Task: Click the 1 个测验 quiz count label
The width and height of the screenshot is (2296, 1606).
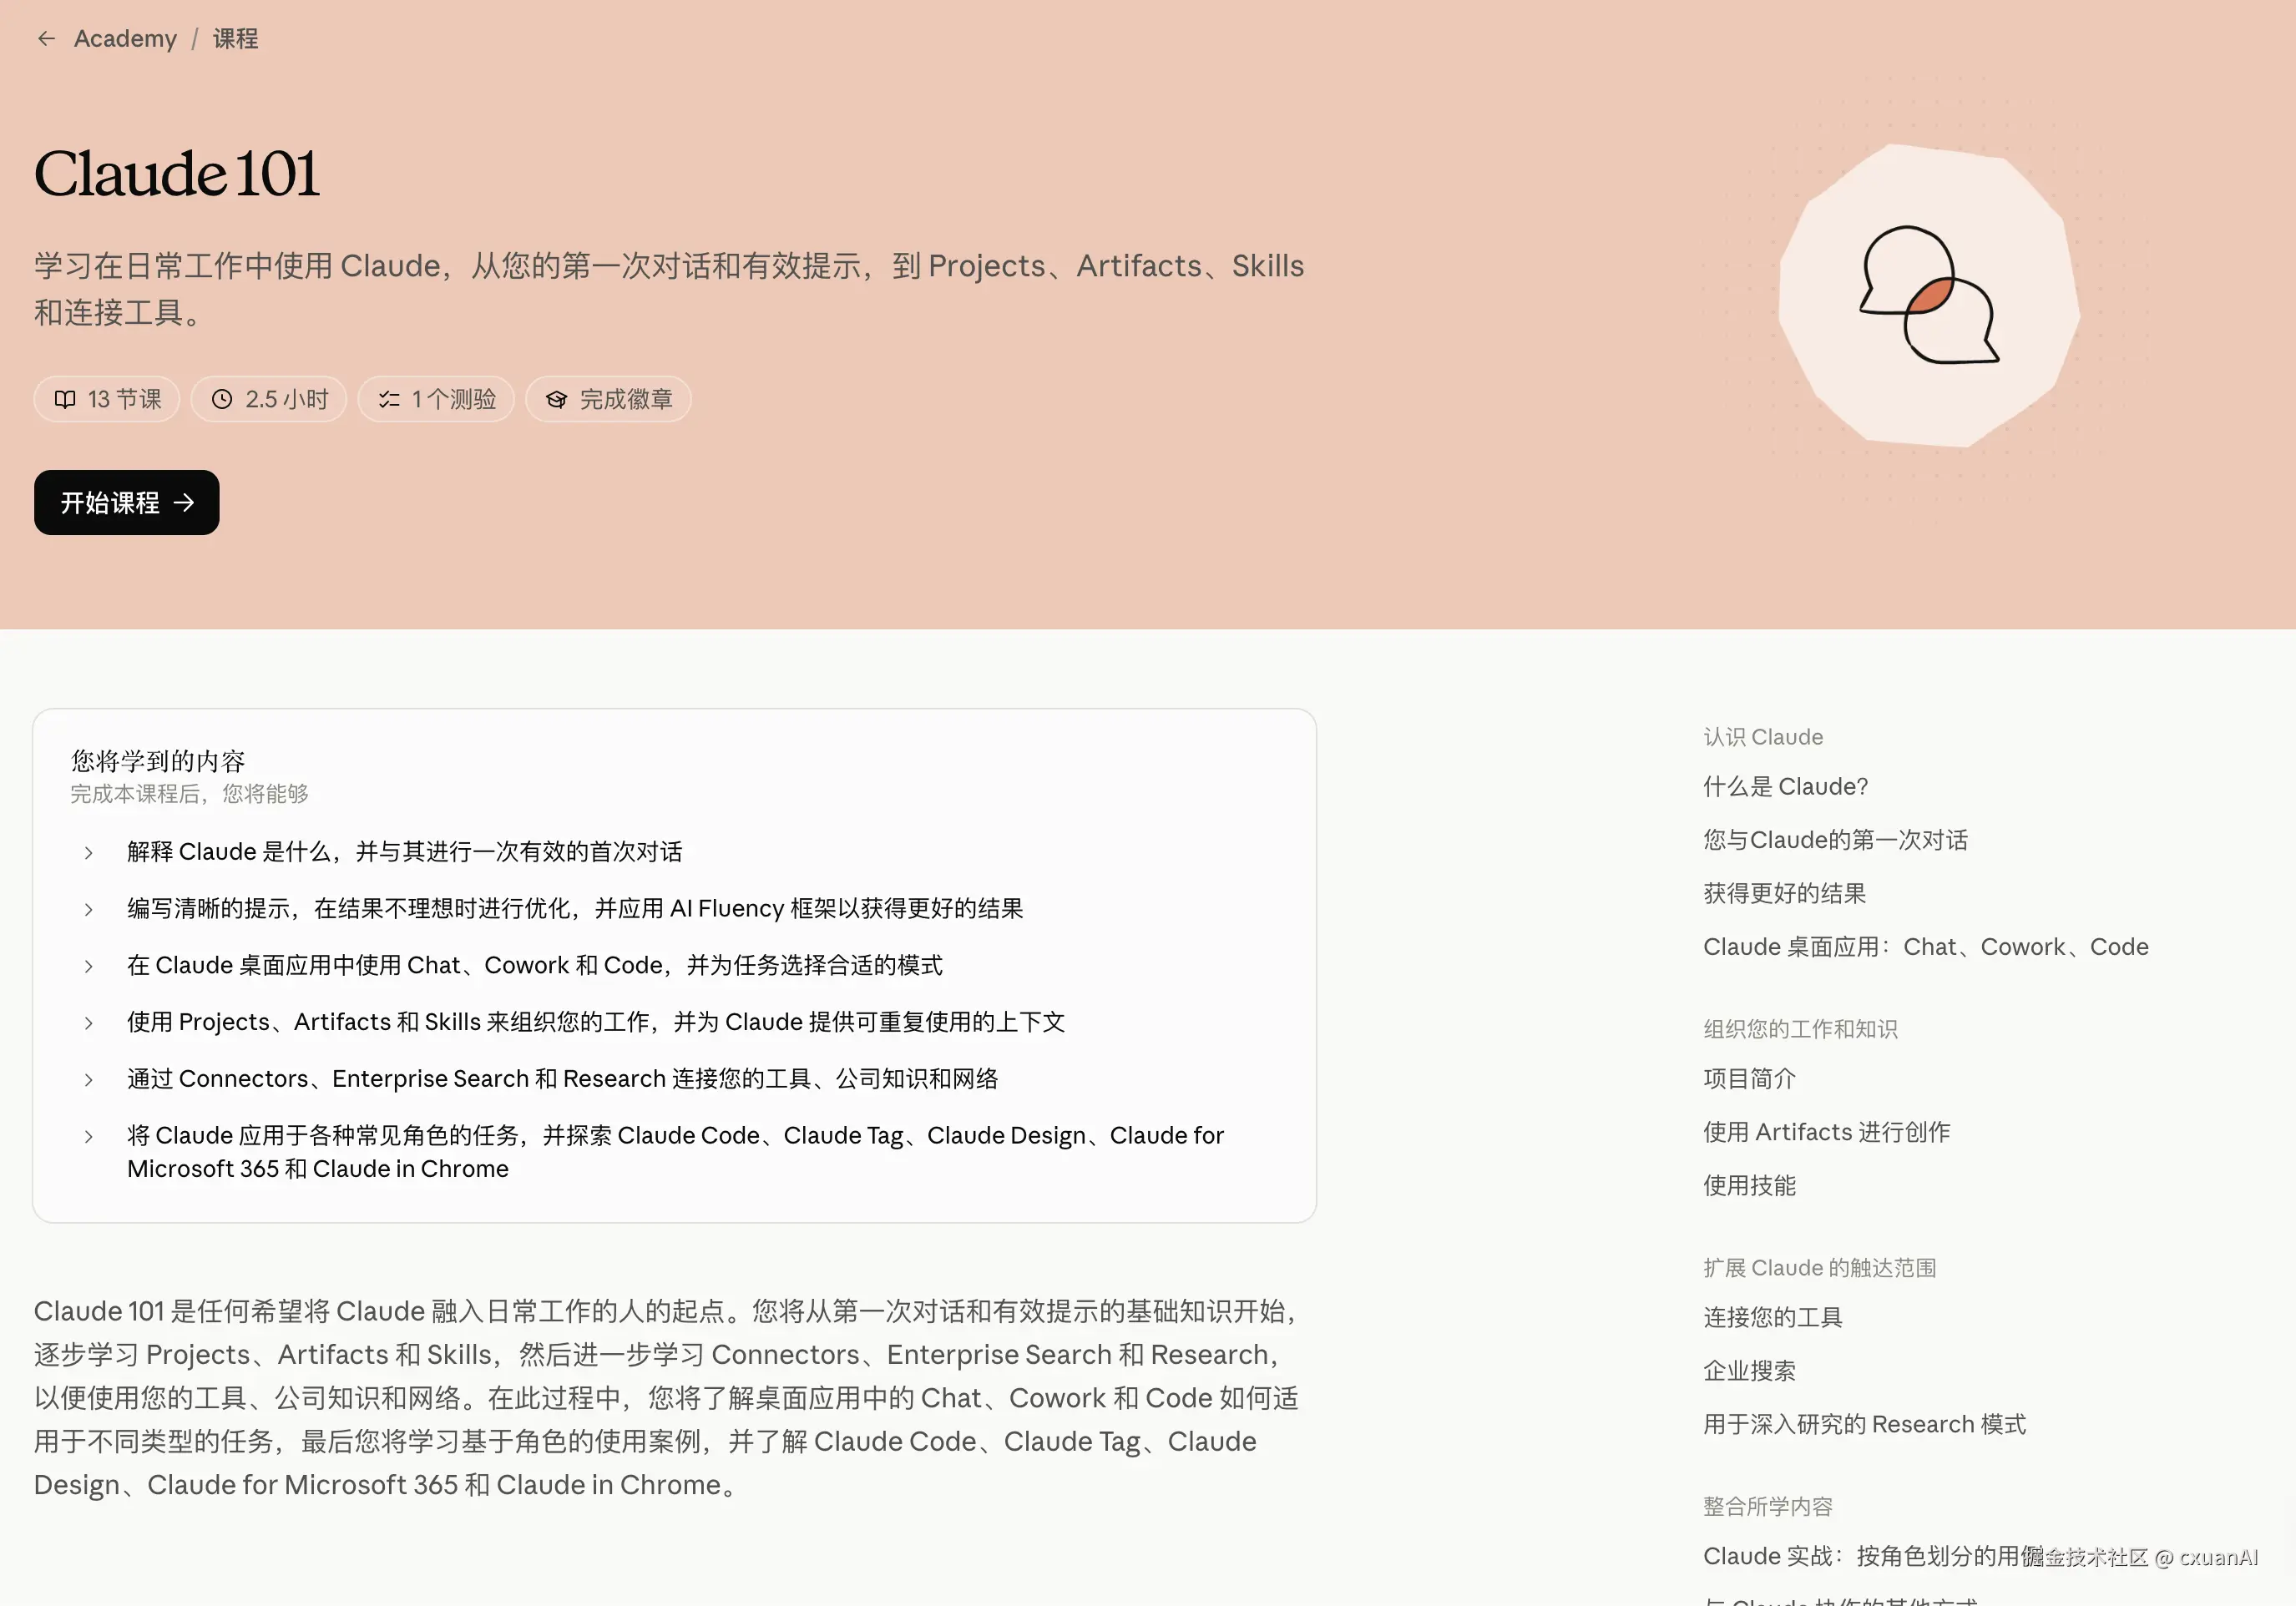Action: (x=454, y=400)
